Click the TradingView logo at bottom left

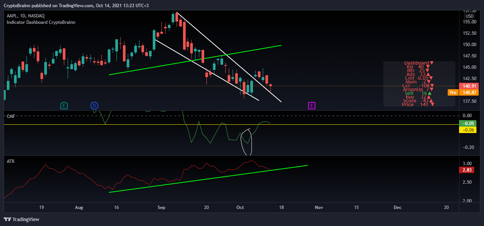click(22, 219)
